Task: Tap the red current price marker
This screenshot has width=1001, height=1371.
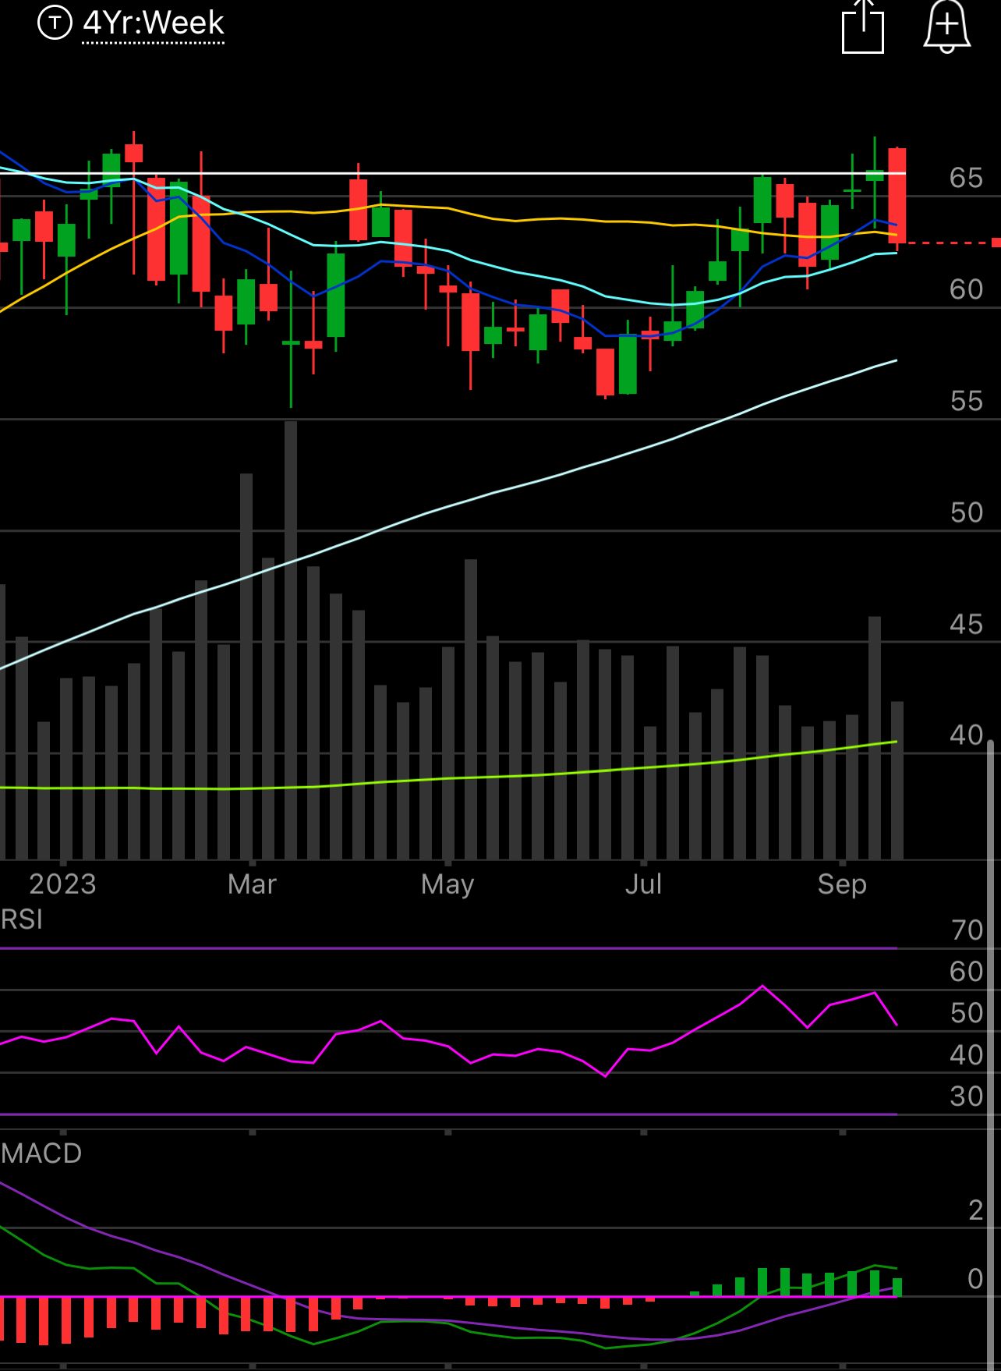Action: [996, 243]
